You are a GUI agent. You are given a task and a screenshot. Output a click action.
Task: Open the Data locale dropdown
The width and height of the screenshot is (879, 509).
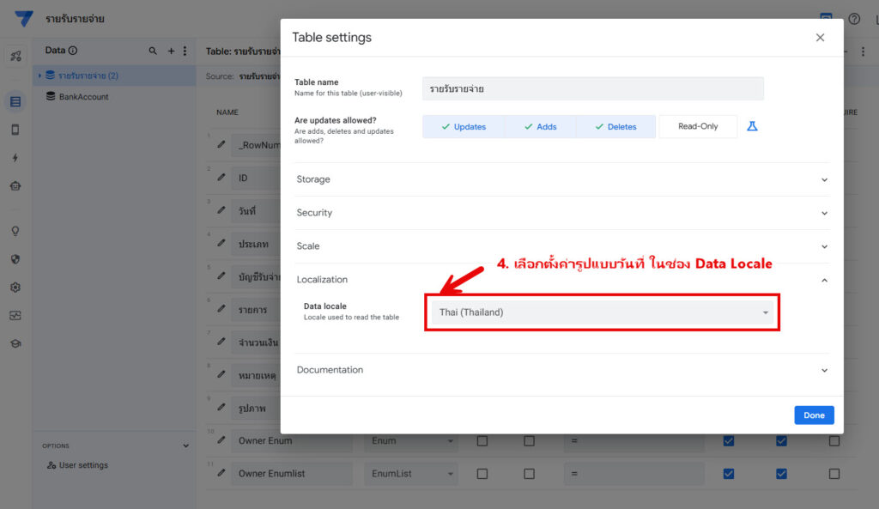pos(602,312)
